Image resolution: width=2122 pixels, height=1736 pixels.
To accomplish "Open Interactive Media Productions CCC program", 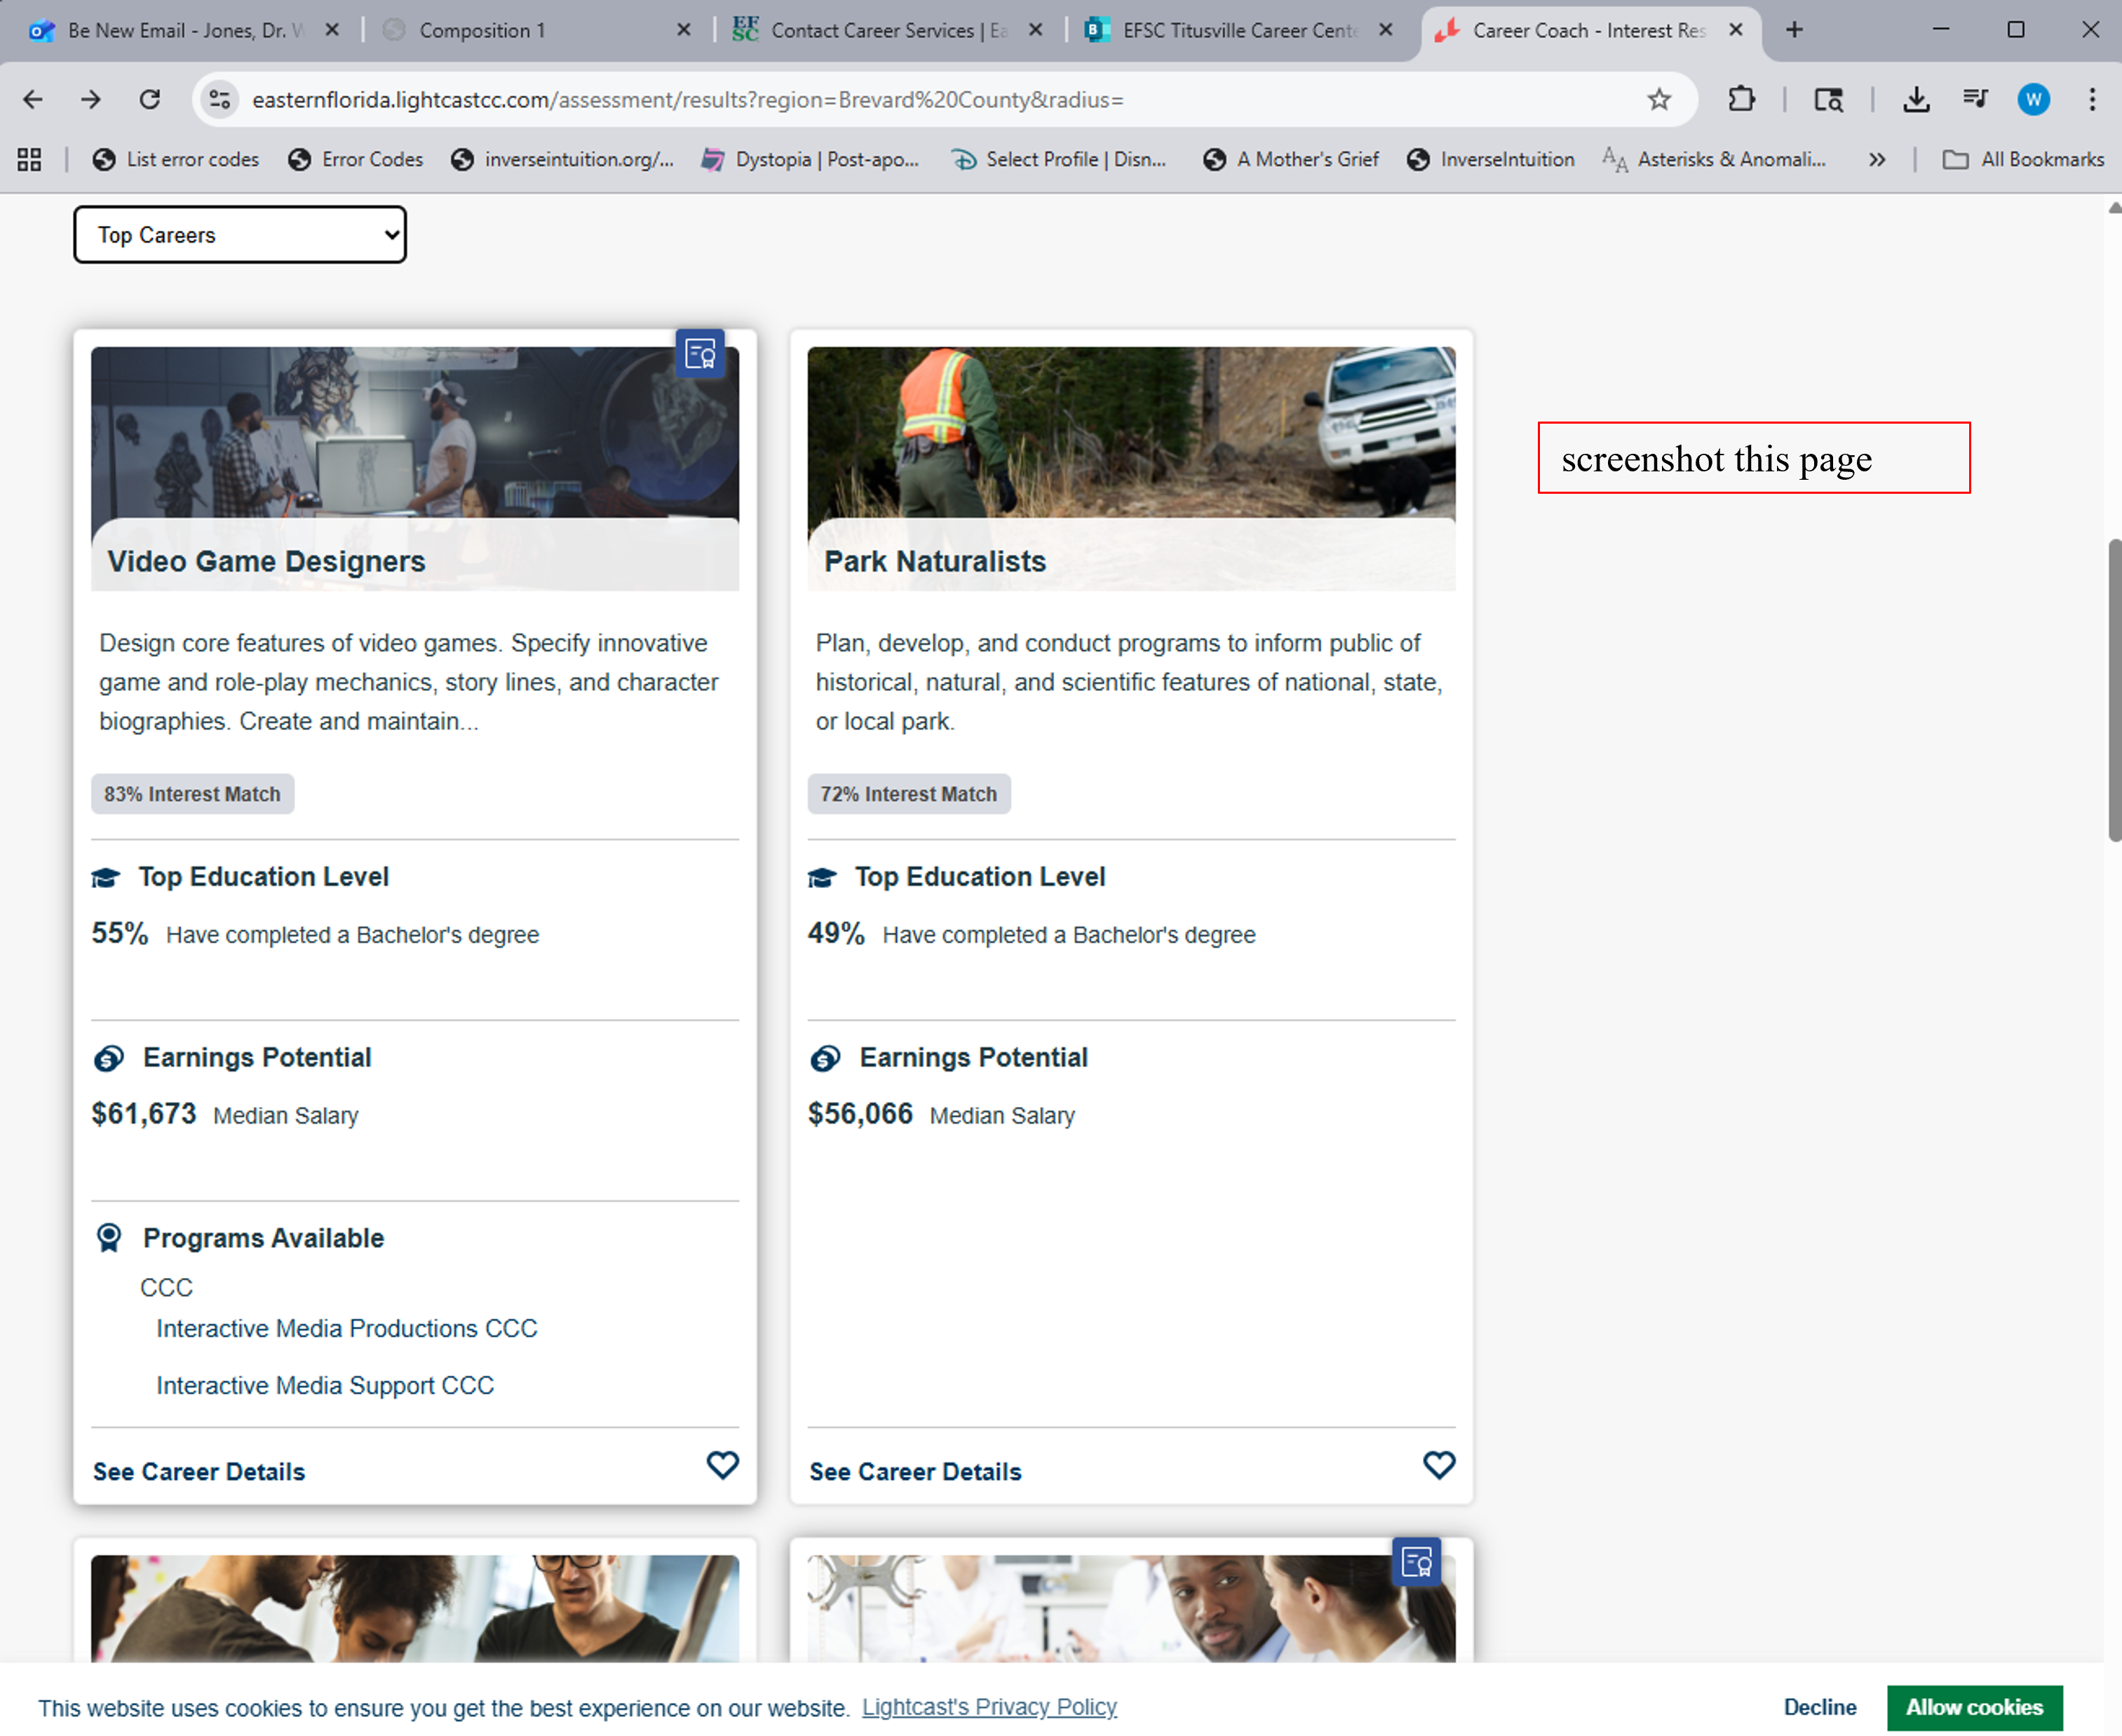I will (x=346, y=1328).
